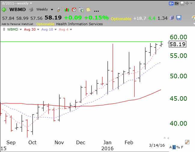Click the green plus add-symbol icon
Screen dimensions: 195x152
tap(4, 10)
